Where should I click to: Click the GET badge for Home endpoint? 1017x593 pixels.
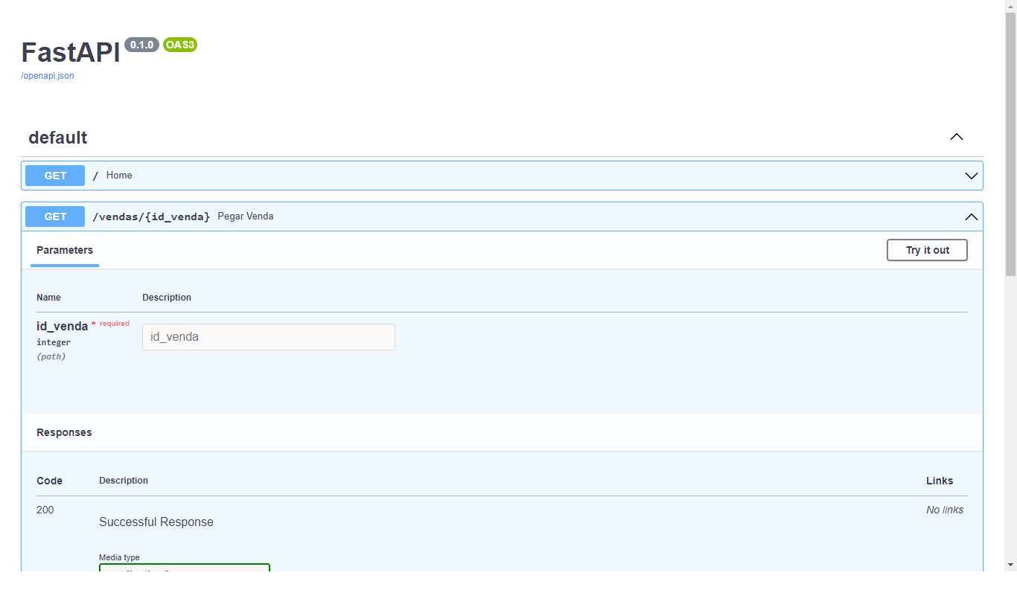pyautogui.click(x=55, y=176)
